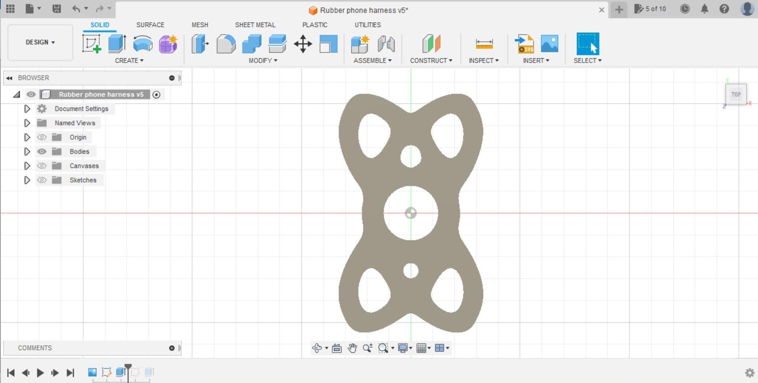Select the Combine tool
Screen dimensions: 758x383
click(251, 44)
